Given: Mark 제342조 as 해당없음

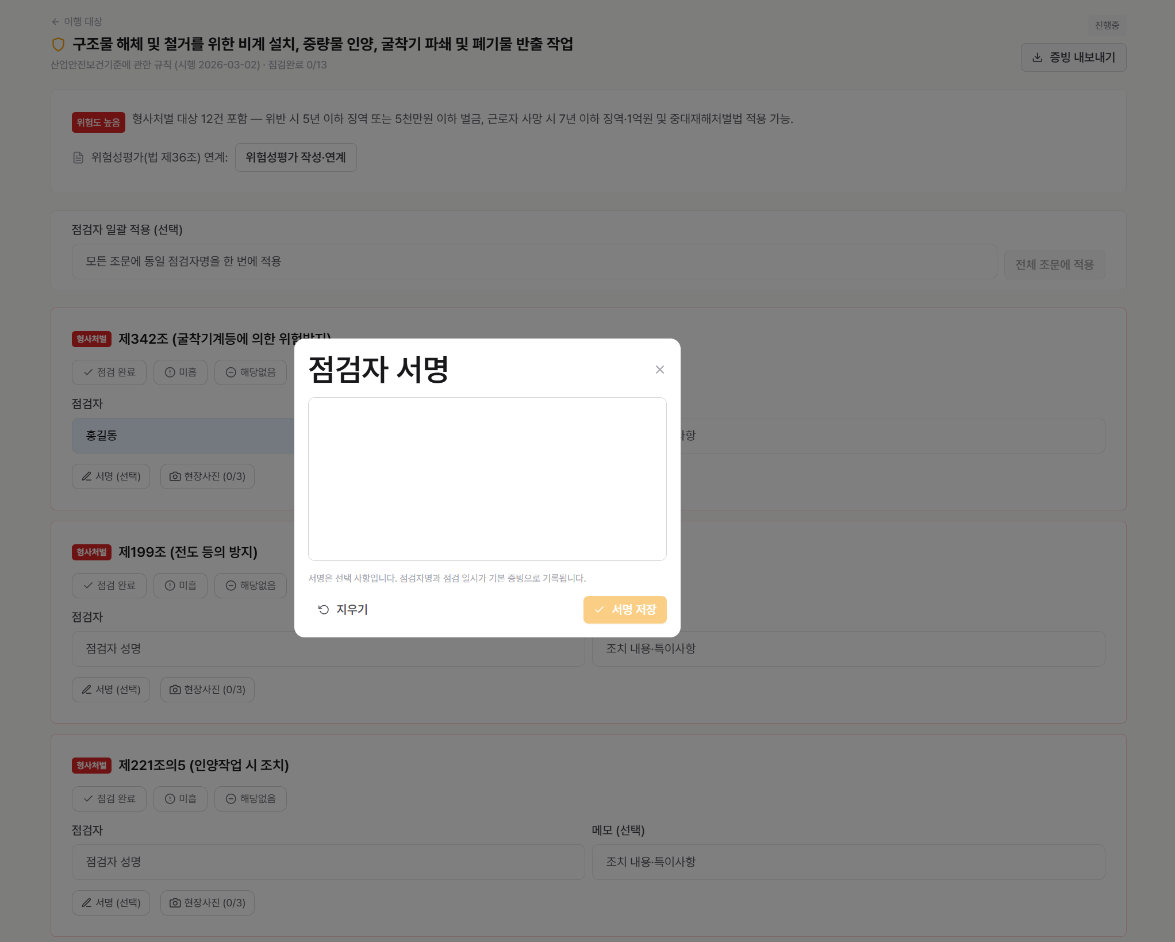Looking at the screenshot, I should click(x=251, y=372).
